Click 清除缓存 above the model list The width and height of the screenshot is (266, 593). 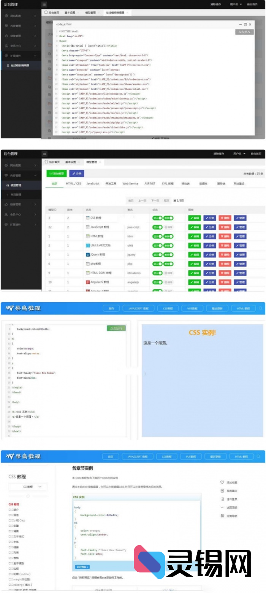[x=219, y=154]
